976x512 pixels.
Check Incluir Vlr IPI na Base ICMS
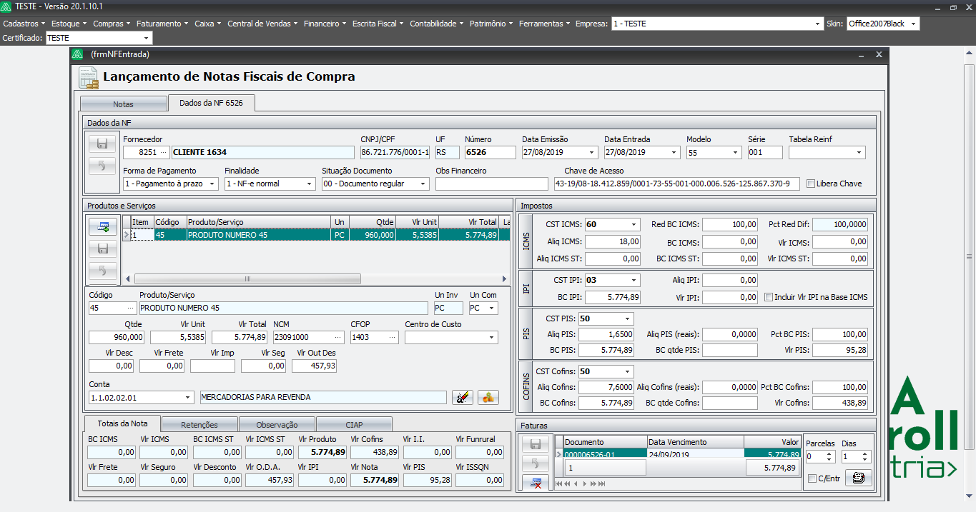click(769, 297)
